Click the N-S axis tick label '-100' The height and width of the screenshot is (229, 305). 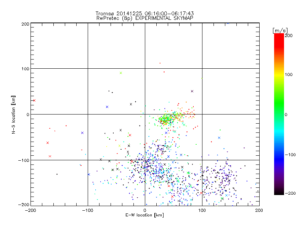24,160
